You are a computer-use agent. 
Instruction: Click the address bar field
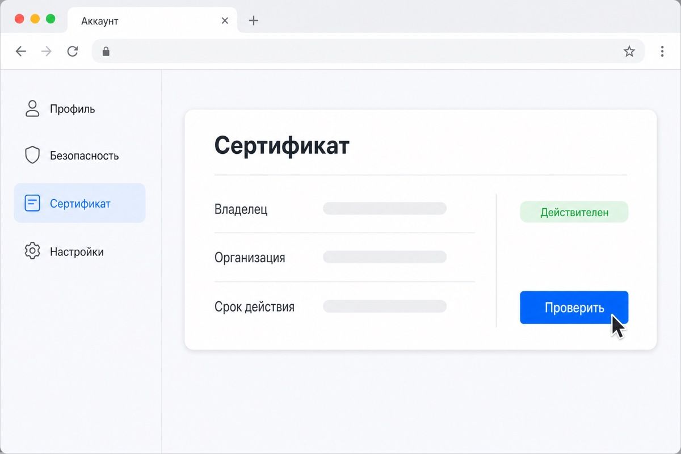coord(368,52)
